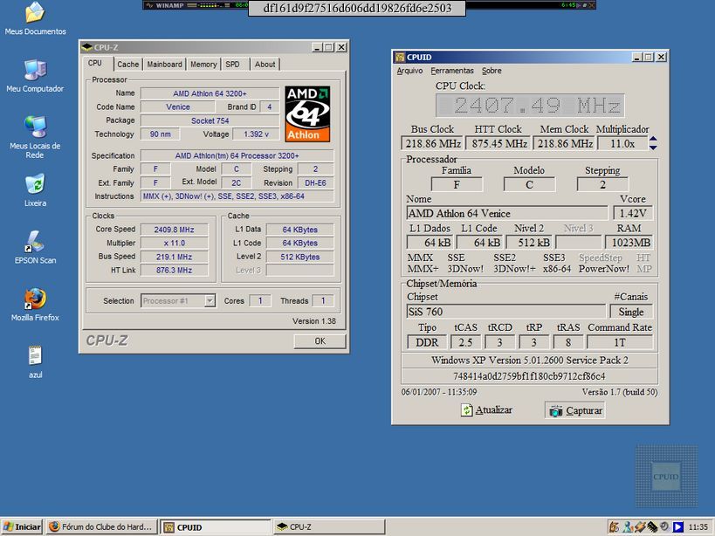Launch the EPSON Scan shortcut
Image resolution: width=715 pixels, height=536 pixels.
[x=35, y=242]
